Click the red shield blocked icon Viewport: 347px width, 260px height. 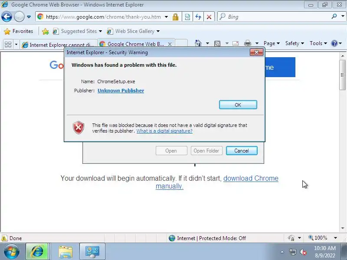(79, 127)
